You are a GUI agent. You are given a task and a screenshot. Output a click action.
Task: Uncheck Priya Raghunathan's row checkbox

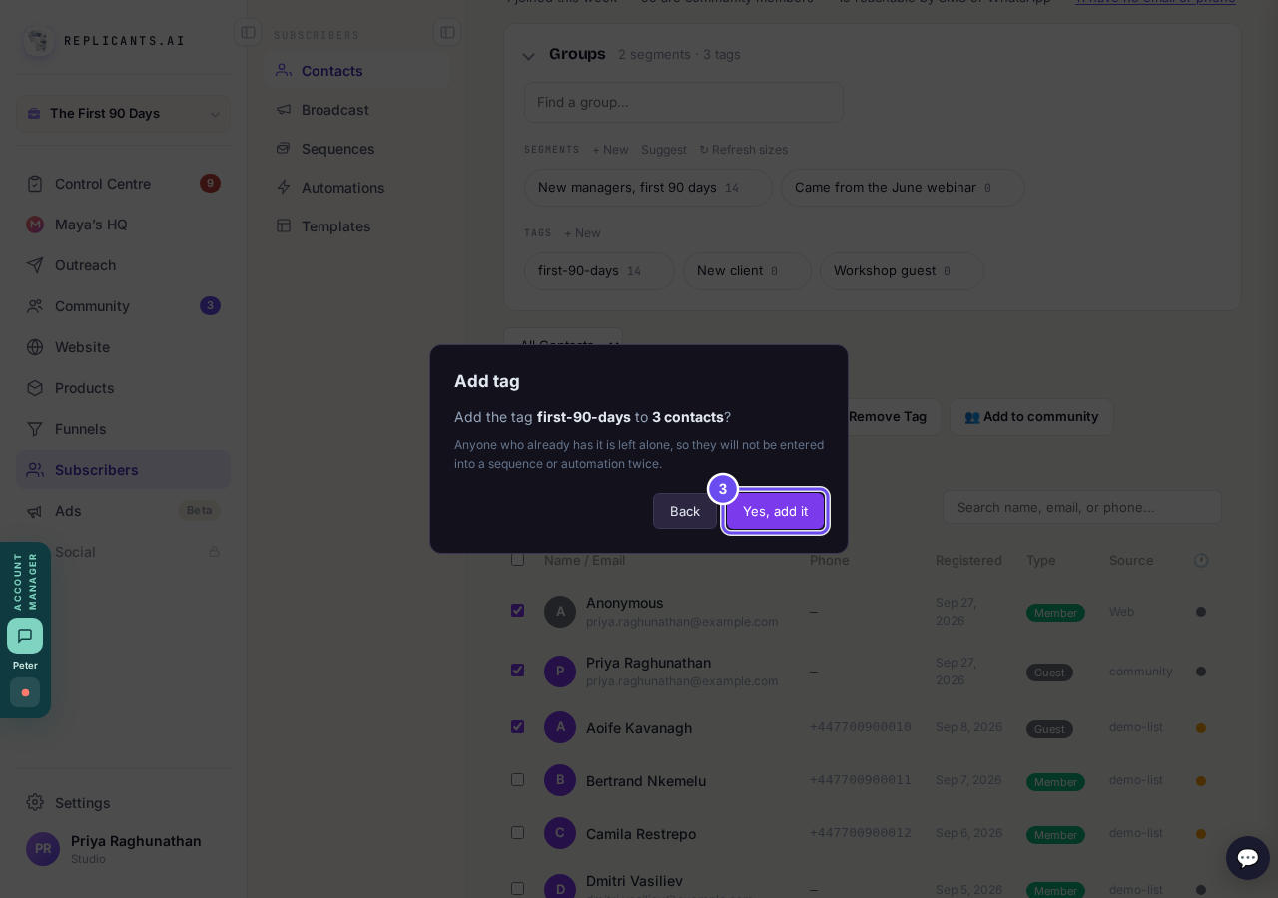(x=517, y=670)
